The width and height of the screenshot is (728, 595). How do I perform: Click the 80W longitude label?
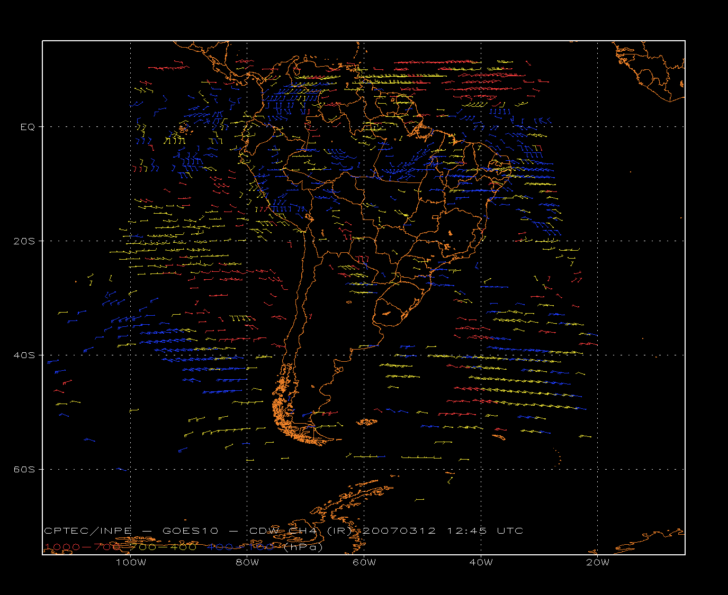[247, 562]
